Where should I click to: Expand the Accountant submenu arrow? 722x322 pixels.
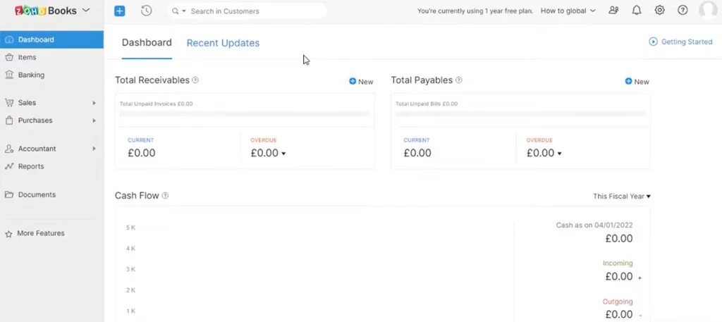(x=94, y=149)
